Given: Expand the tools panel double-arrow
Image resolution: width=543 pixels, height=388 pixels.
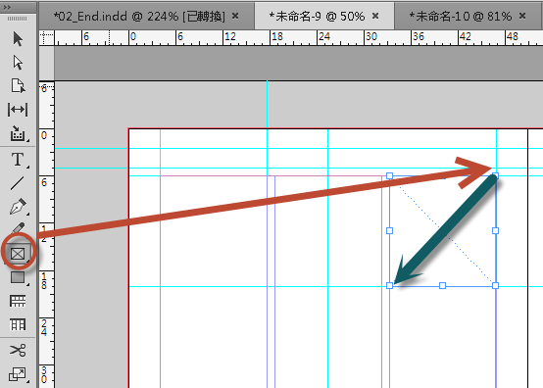Looking at the screenshot, I should pyautogui.click(x=7, y=7).
